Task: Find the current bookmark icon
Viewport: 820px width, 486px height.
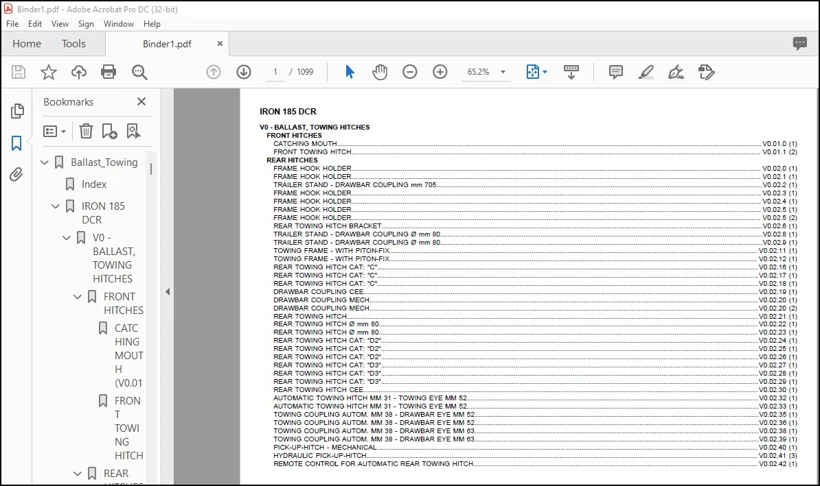Action: tap(133, 131)
